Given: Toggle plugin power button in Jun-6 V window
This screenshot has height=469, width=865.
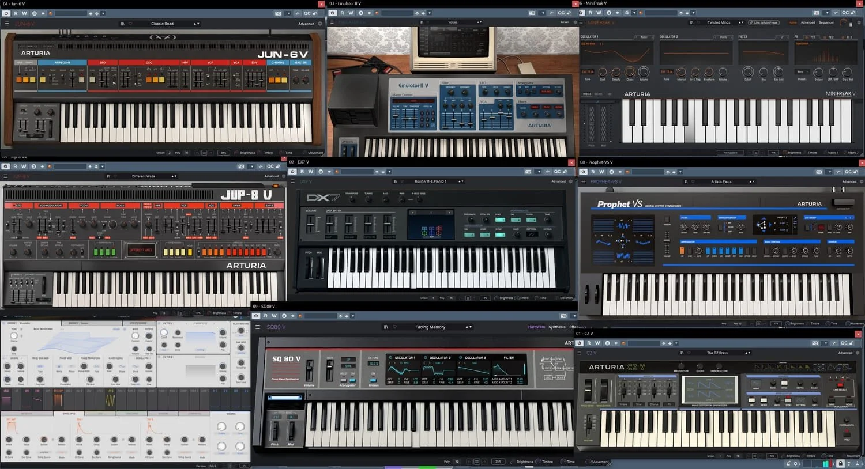Looking at the screenshot, I should click(x=6, y=13).
